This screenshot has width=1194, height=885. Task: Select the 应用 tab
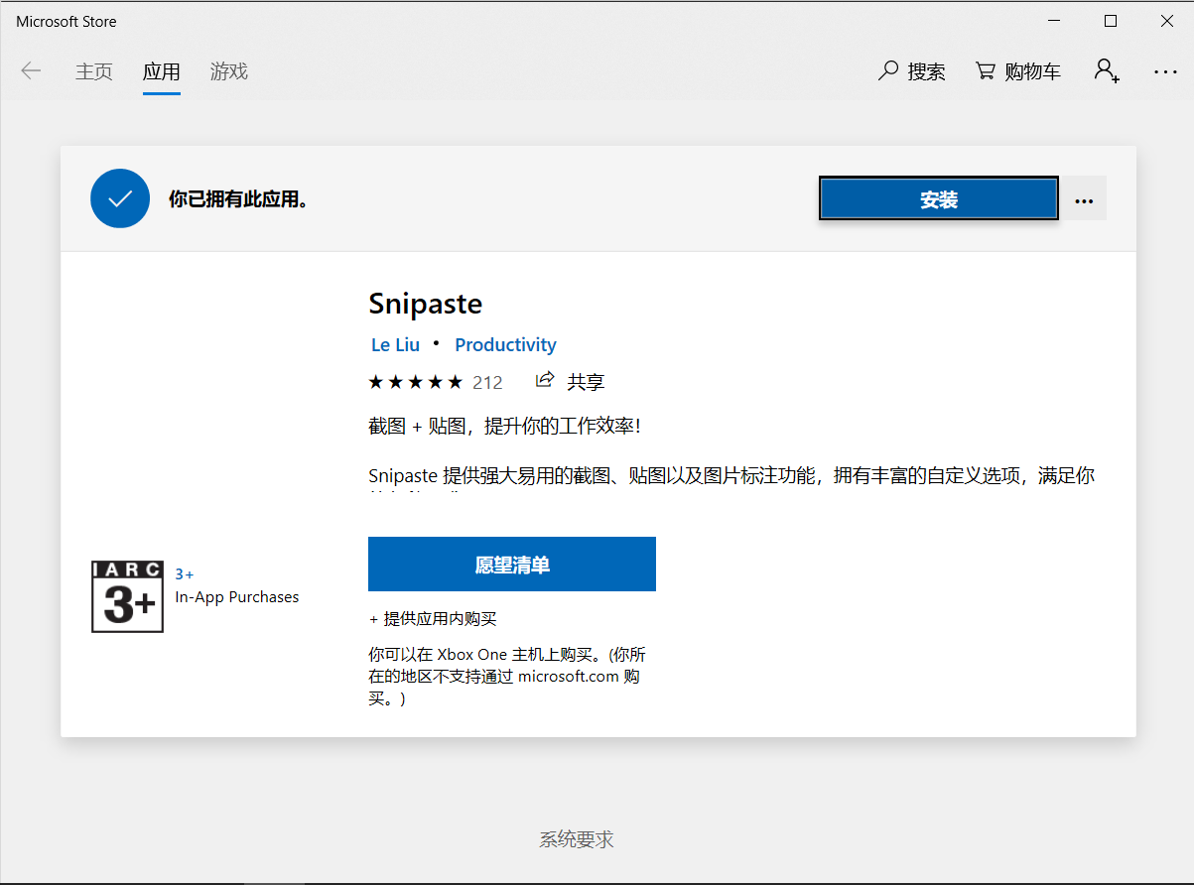pyautogui.click(x=162, y=71)
